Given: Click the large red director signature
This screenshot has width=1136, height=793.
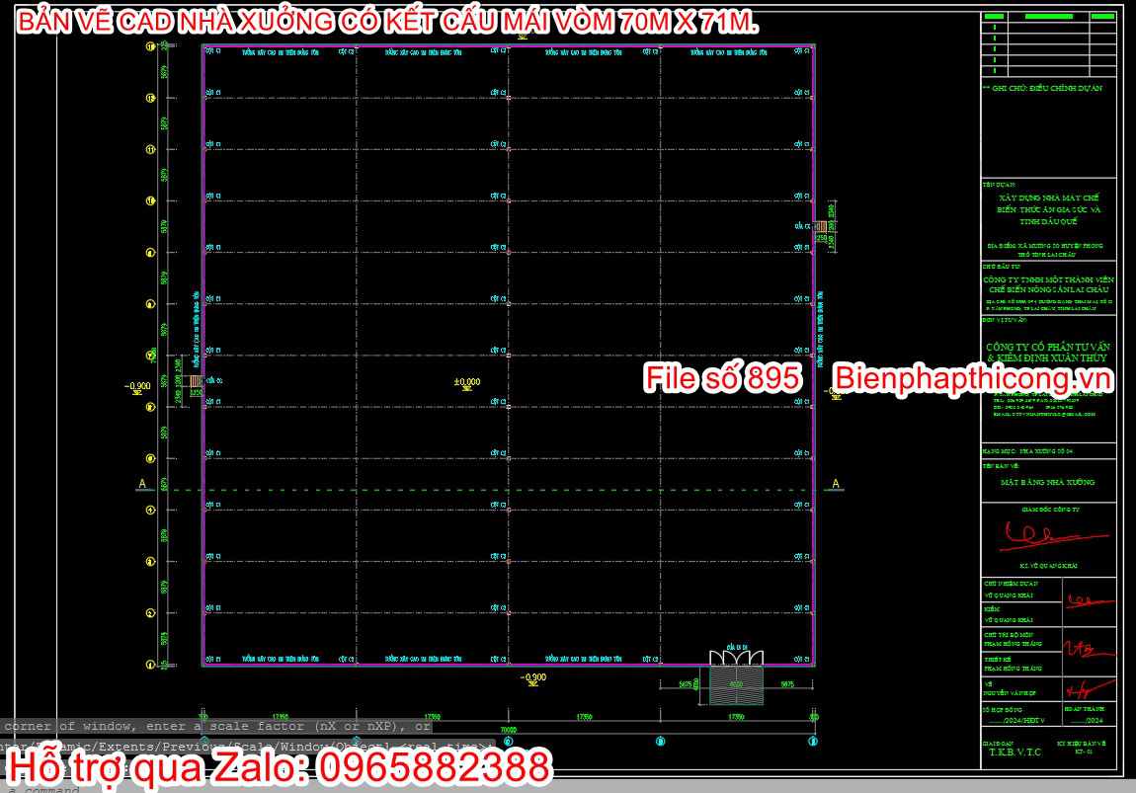Looking at the screenshot, I should point(1054,537).
